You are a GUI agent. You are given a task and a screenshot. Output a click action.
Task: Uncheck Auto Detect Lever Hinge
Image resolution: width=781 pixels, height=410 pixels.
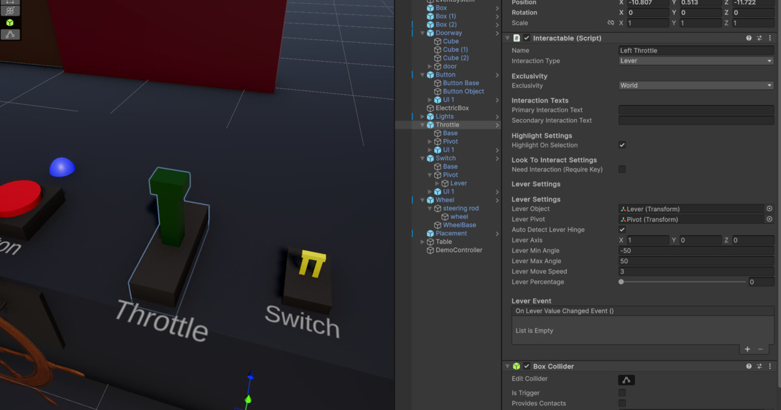622,229
